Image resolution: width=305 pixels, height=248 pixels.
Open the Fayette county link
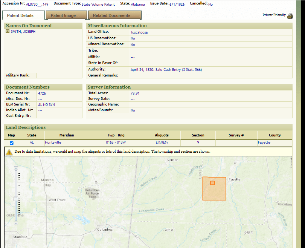coord(264,142)
